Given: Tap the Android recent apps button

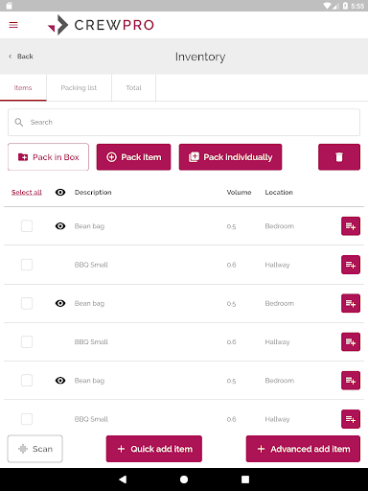Looking at the screenshot, I should (245, 479).
